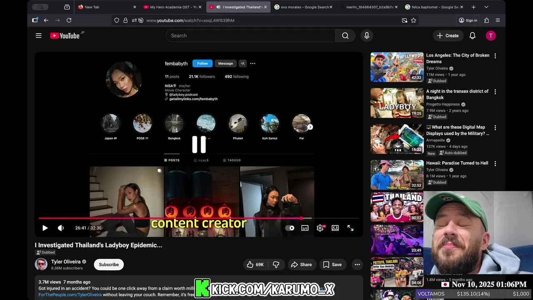Open more options for Hawaii video
This screenshot has width=533, height=300.
(495, 164)
